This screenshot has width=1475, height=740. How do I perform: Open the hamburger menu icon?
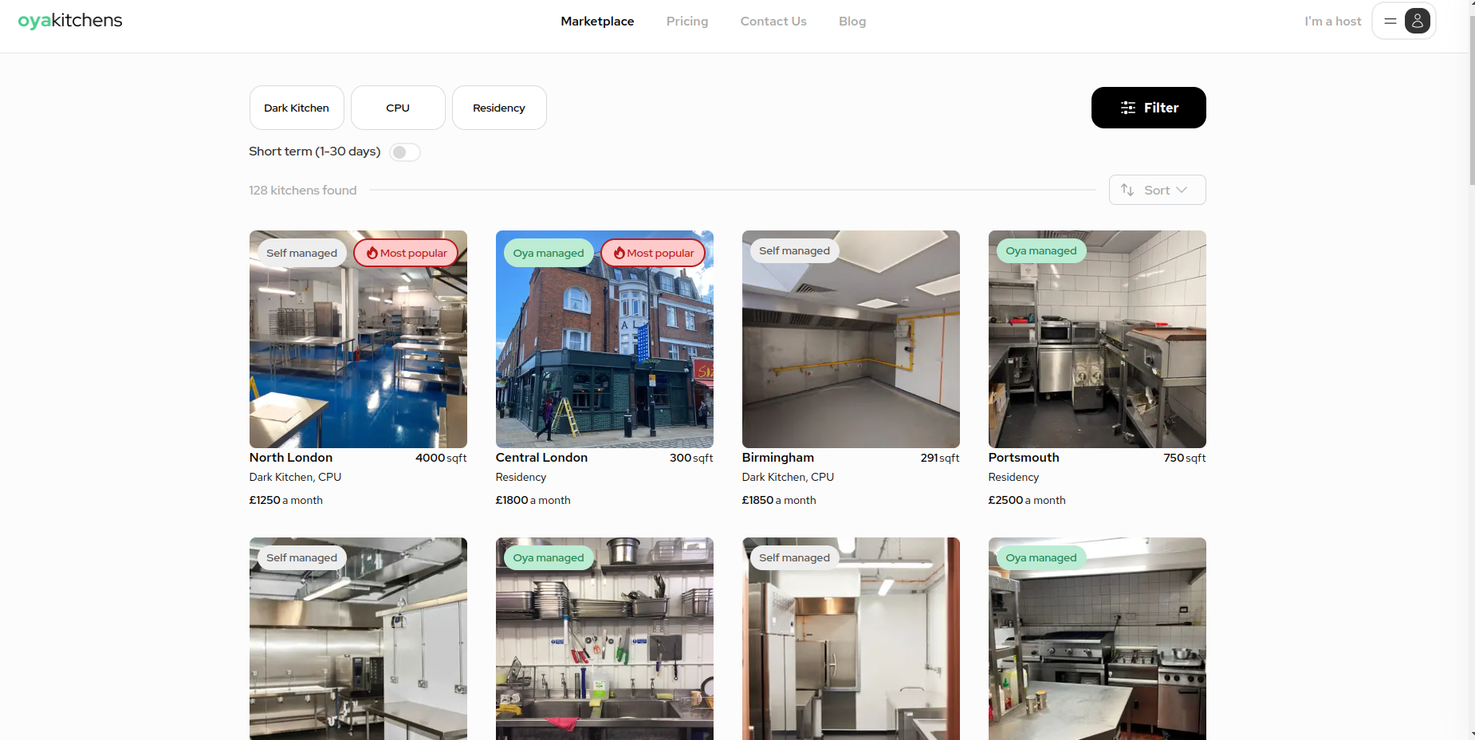coord(1390,22)
